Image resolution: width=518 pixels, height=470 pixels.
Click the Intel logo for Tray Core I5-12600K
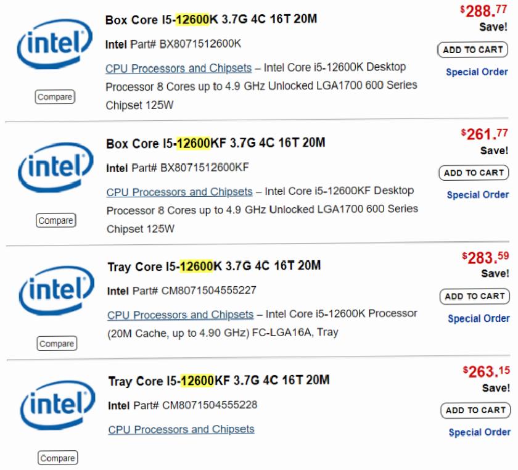coord(57,291)
